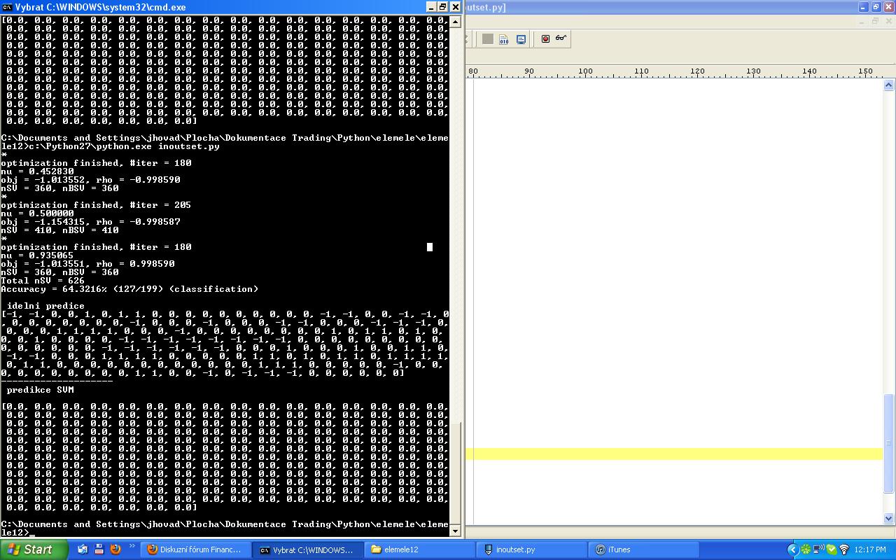The width and height of the screenshot is (896, 560).
Task: Click the blue monitor toolbar icon
Action: (x=521, y=39)
